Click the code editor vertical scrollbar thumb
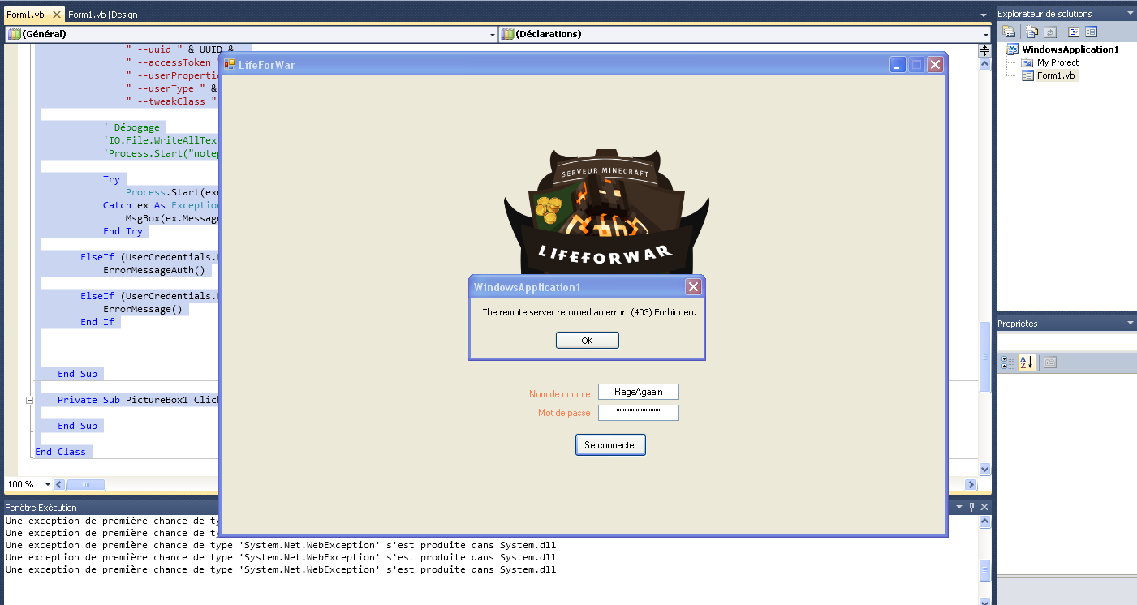Viewport: 1137px width, 605px height. tap(984, 358)
